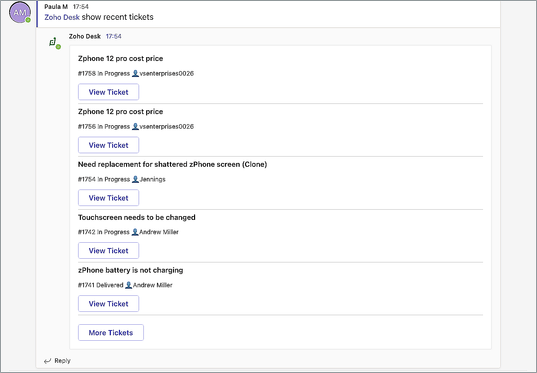Screen dimensions: 537x373
Task: Click Paula M's AM avatar
Action: pos(20,13)
